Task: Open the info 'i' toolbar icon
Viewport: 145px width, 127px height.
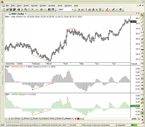Action: click(49, 10)
